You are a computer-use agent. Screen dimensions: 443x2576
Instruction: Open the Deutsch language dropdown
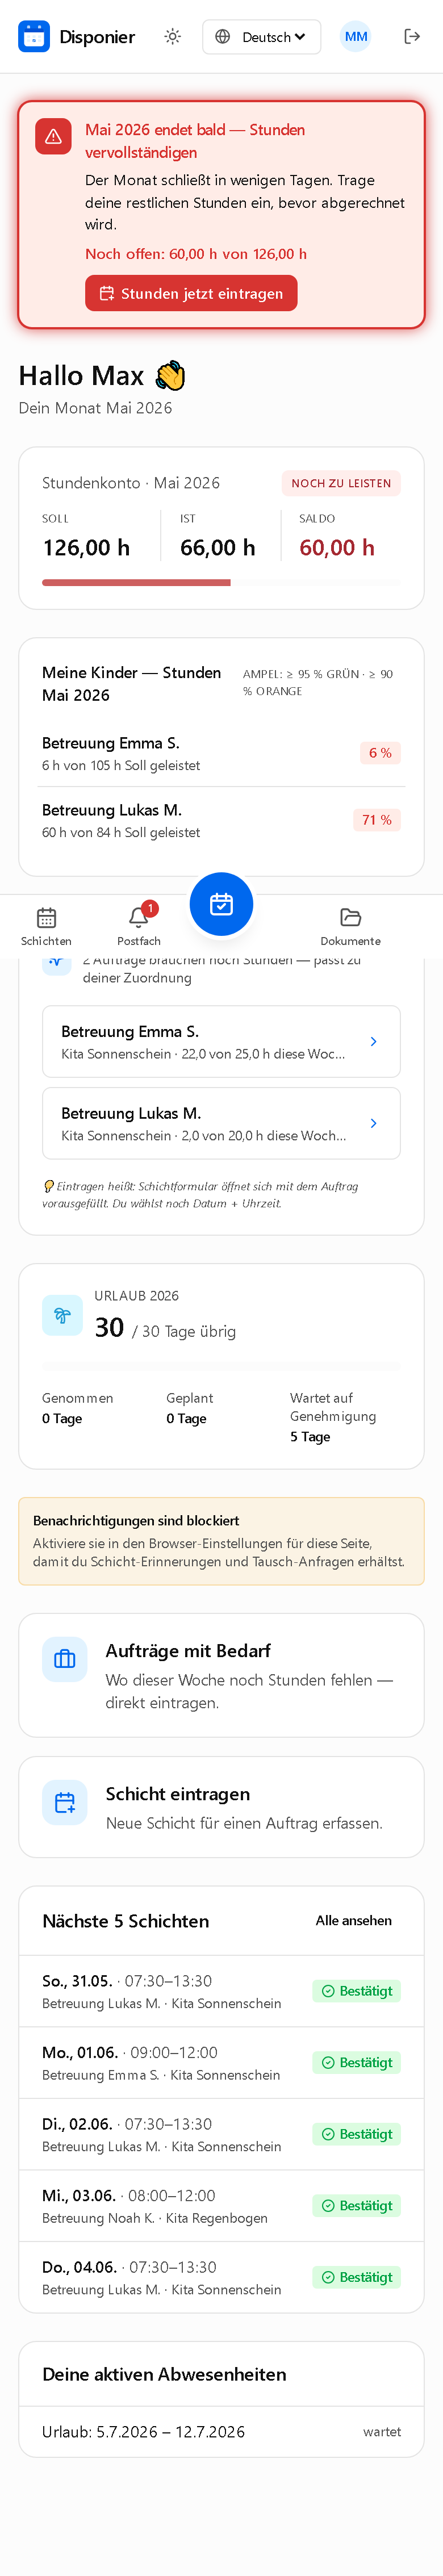(x=262, y=37)
